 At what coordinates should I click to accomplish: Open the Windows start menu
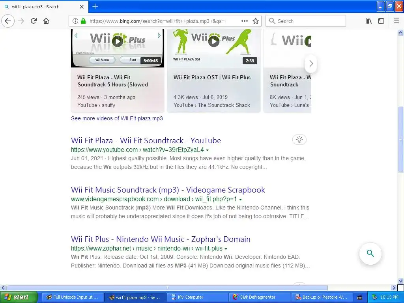click(19, 297)
